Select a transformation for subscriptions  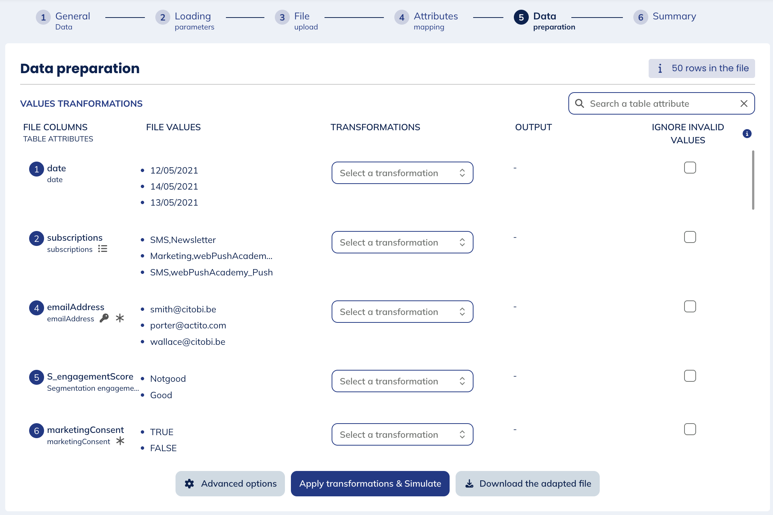(402, 242)
